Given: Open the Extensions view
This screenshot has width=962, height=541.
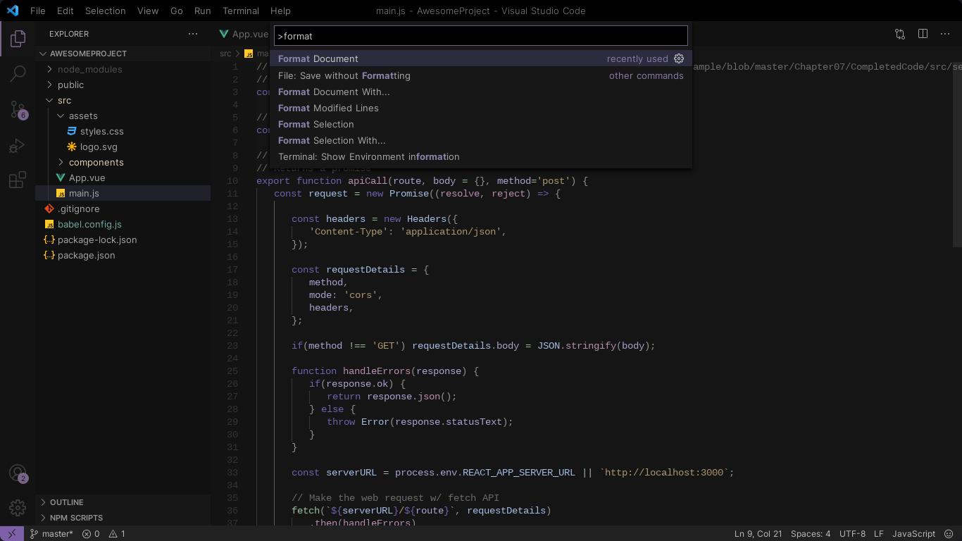Looking at the screenshot, I should [x=18, y=180].
